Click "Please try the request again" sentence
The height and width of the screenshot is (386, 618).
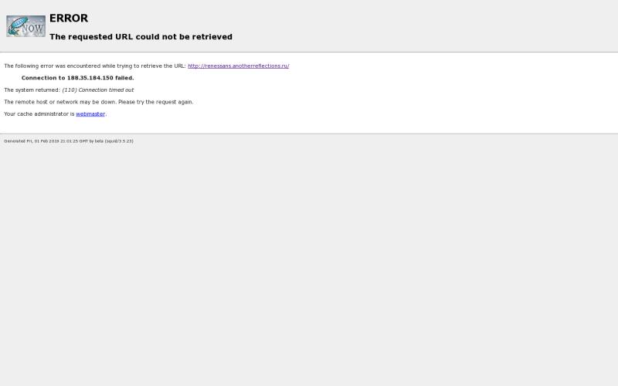pyautogui.click(x=155, y=102)
